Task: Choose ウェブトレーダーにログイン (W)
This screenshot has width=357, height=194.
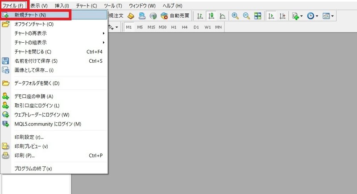Action: 54,115
